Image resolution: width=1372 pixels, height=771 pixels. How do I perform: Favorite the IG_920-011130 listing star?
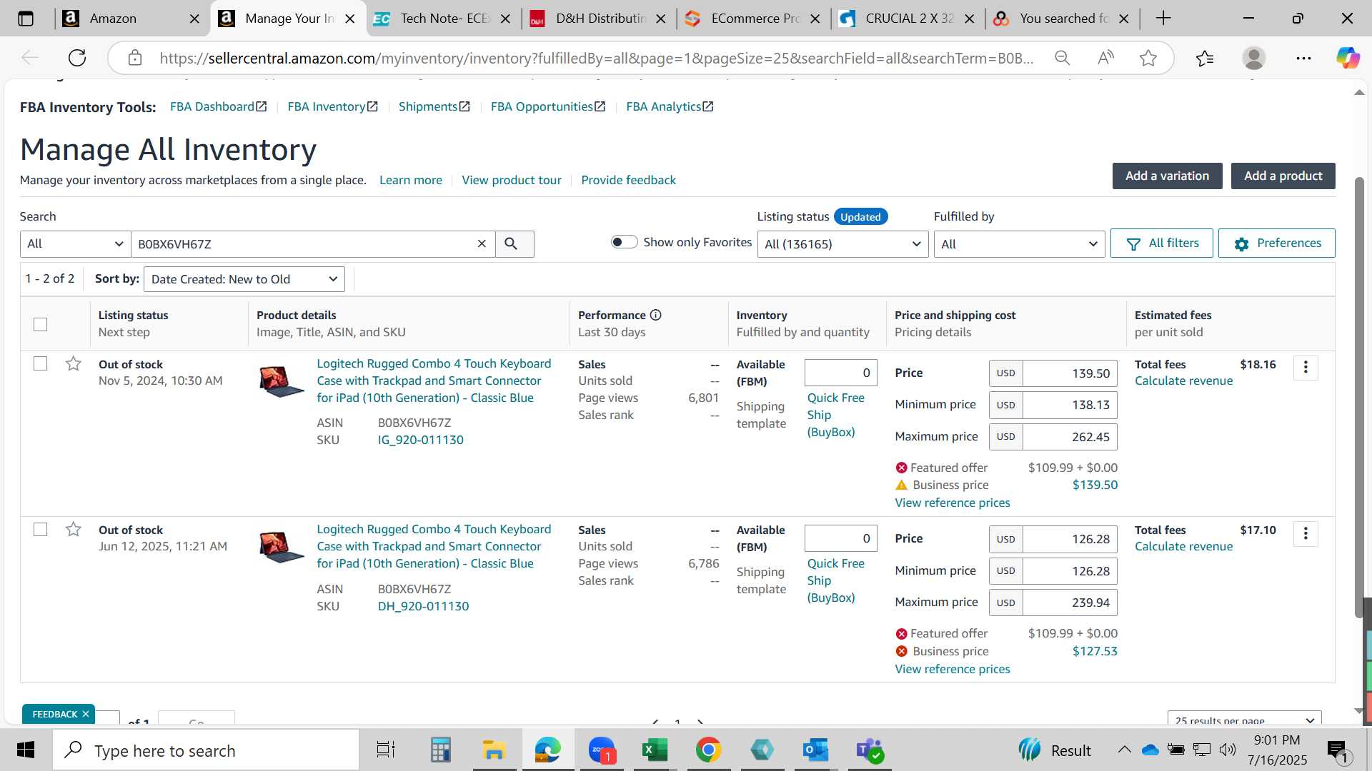pos(73,364)
